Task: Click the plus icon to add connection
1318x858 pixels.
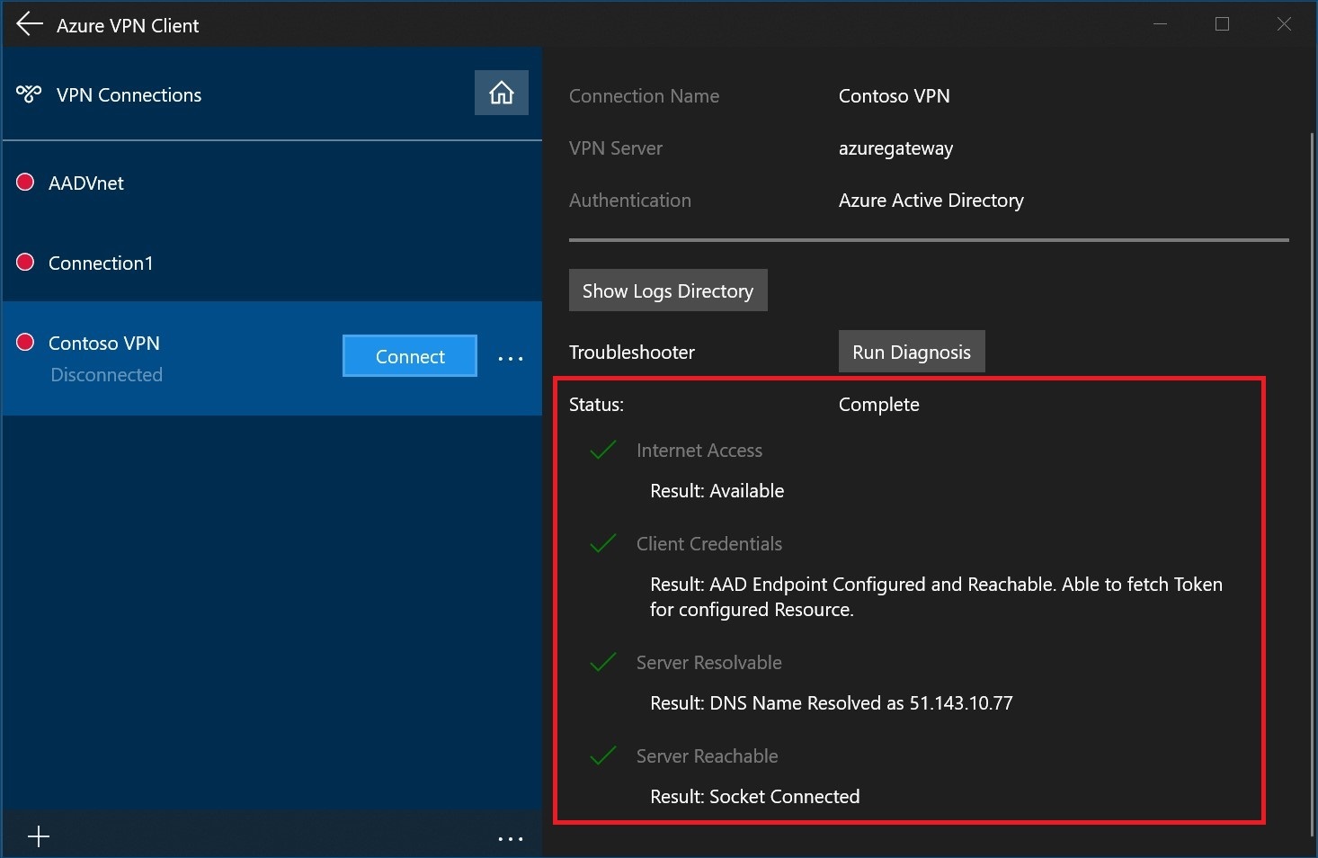Action: 39,837
